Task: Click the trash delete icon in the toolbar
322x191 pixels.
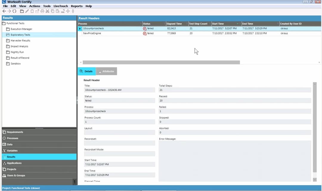Action: 32,11
